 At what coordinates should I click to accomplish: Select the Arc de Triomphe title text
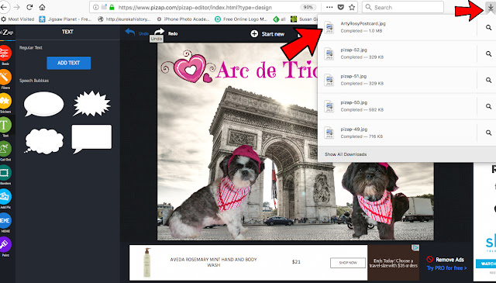[x=267, y=70]
